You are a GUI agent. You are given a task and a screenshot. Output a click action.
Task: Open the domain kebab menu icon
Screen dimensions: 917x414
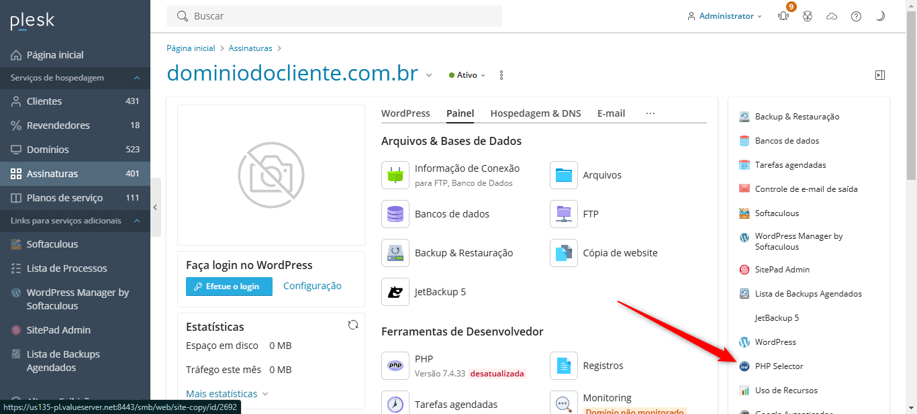click(x=501, y=75)
